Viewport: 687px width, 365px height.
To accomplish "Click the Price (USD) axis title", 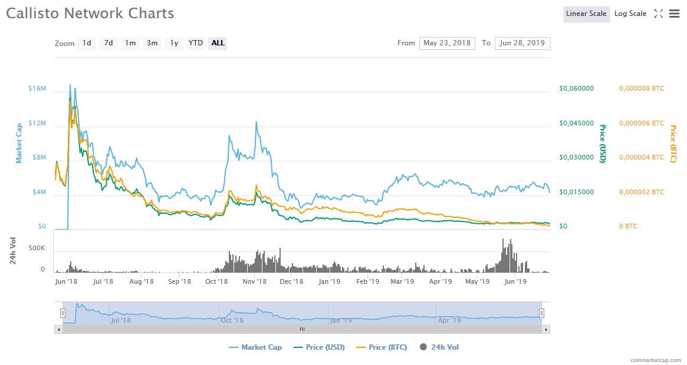I will coord(603,144).
